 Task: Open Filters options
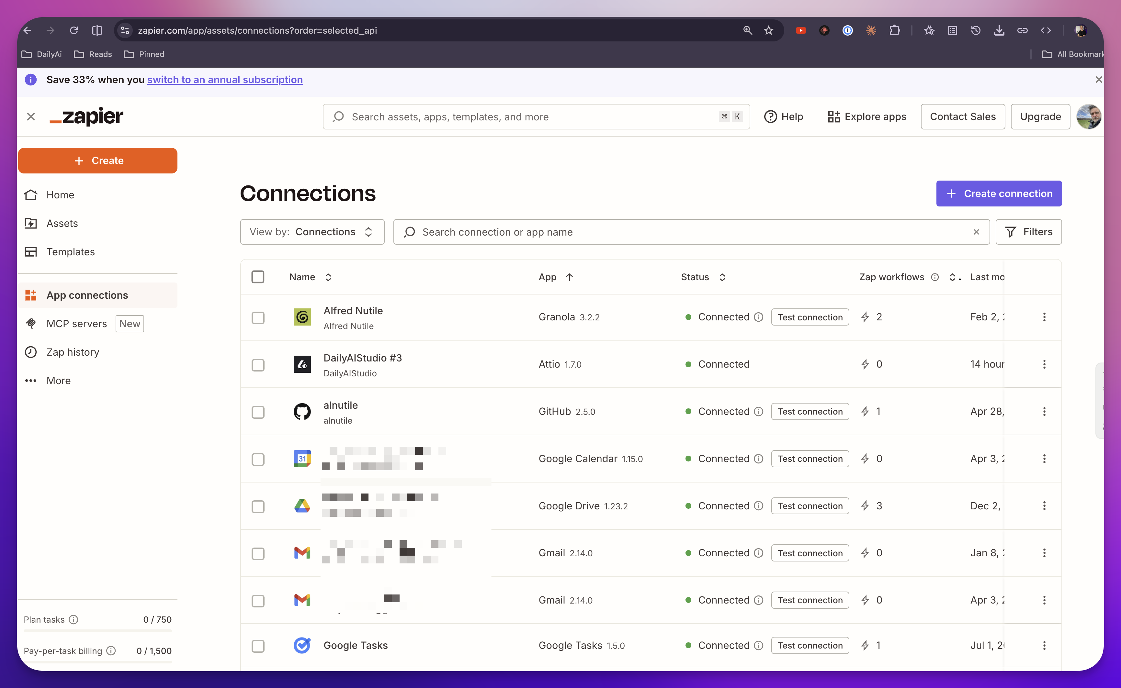pos(1029,232)
